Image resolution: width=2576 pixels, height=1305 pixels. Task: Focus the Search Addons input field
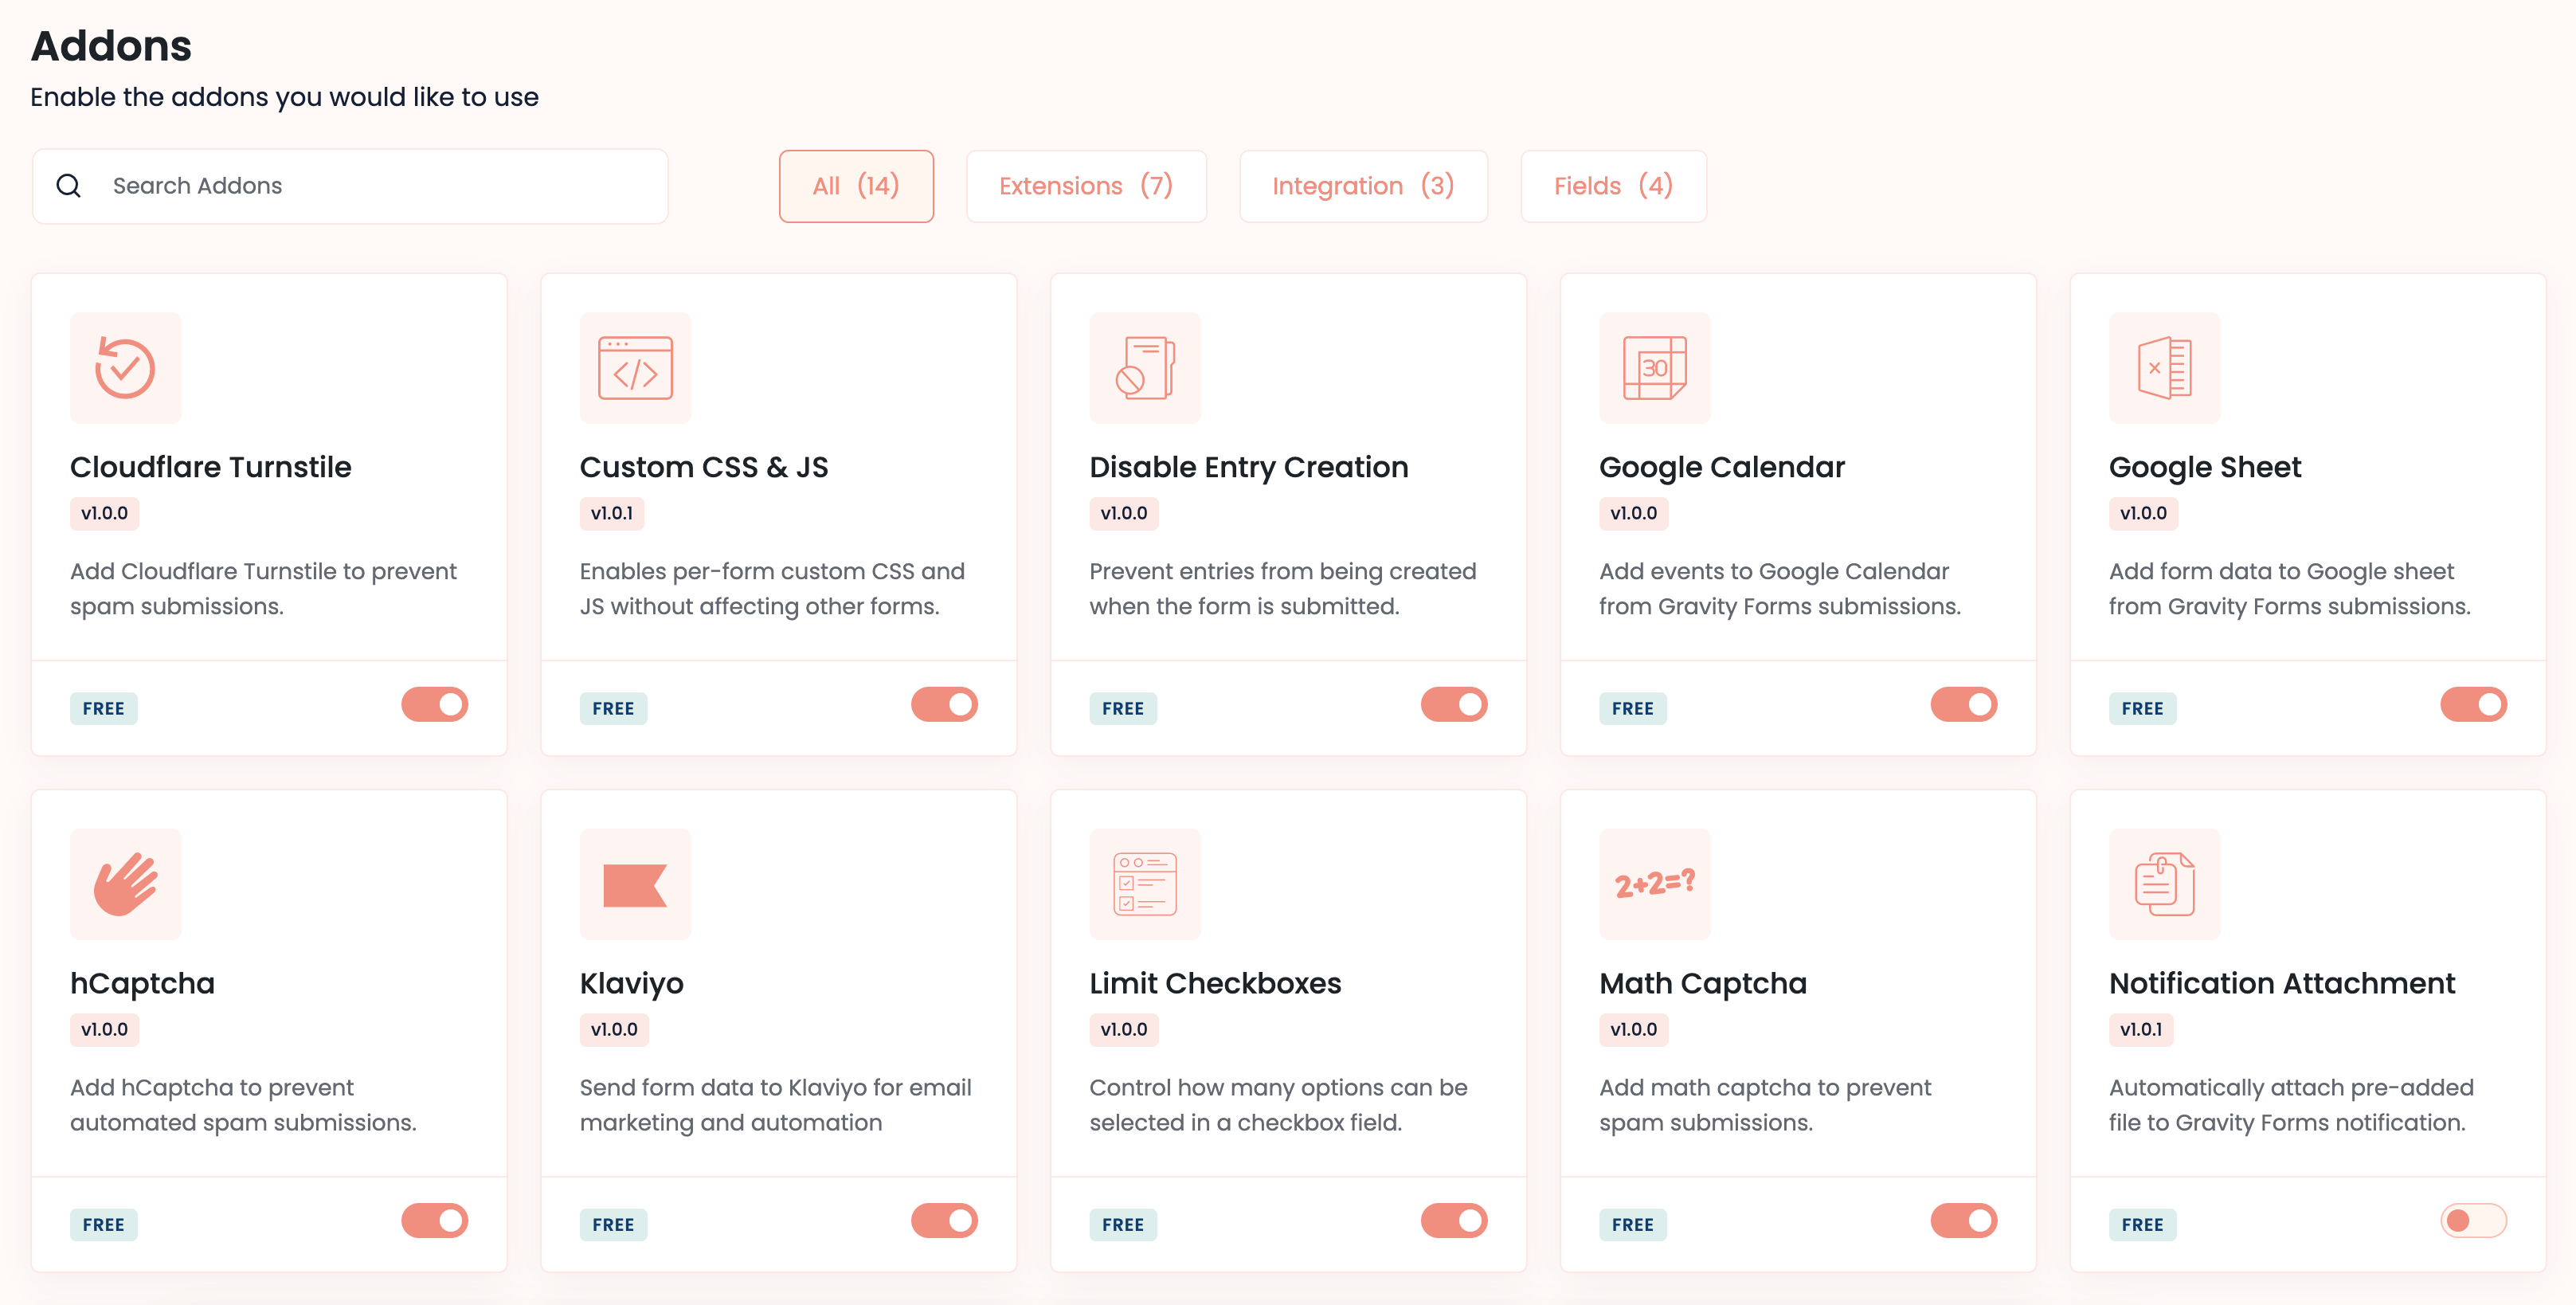[x=380, y=186]
